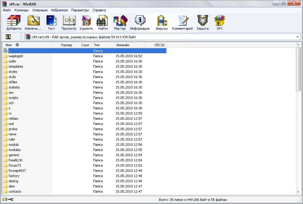Open the Избранное menu
Screen dimensions: 303x204
[x=59, y=10]
